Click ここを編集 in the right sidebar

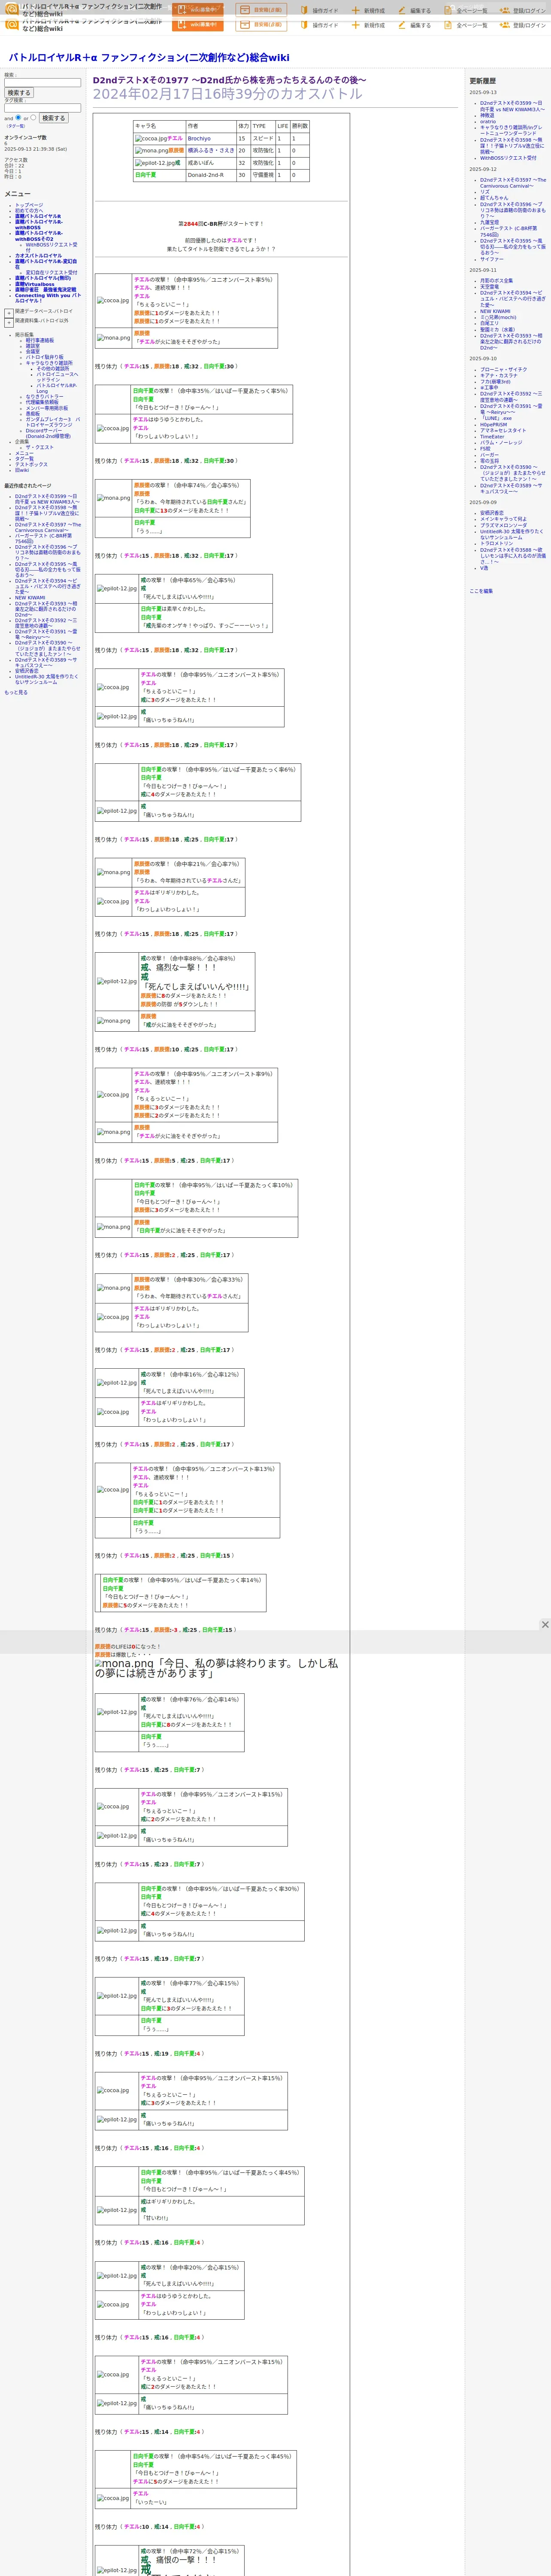click(481, 592)
